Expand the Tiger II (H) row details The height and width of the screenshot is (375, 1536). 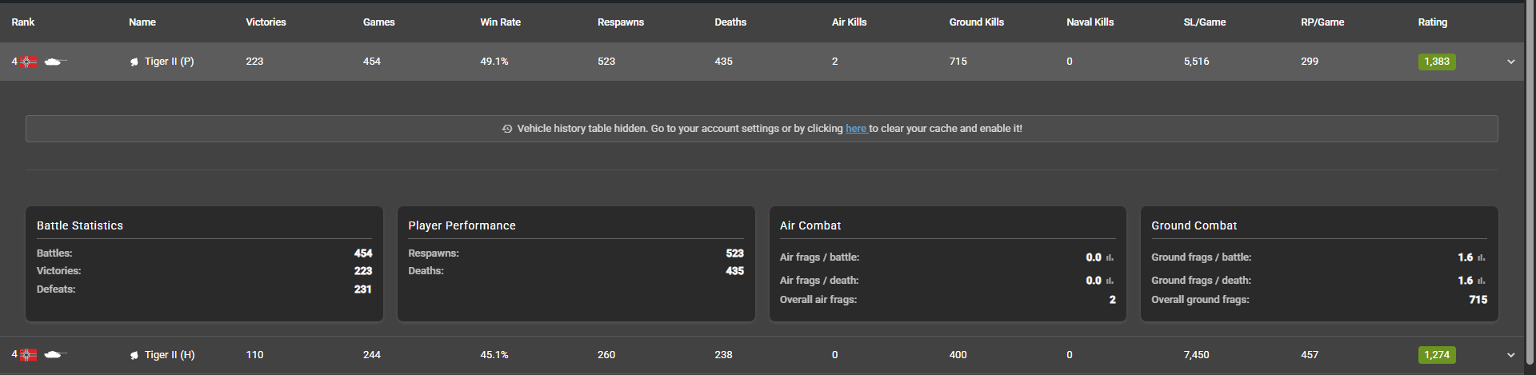(x=1511, y=355)
